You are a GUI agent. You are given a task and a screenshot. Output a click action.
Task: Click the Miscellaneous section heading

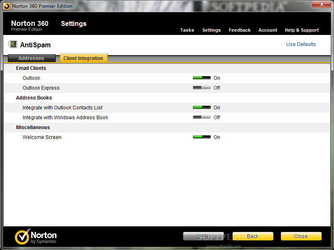33,127
